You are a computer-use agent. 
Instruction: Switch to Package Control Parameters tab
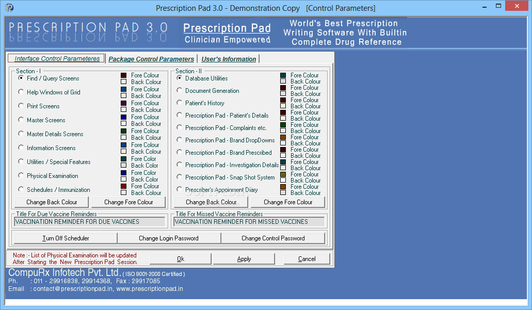(x=151, y=59)
